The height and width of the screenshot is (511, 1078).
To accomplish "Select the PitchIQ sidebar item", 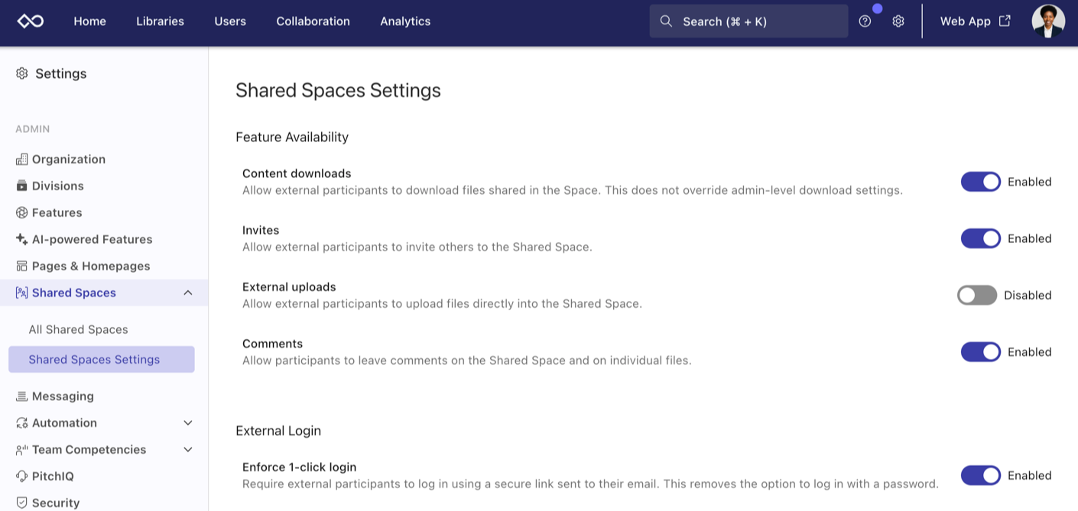I will pos(54,476).
